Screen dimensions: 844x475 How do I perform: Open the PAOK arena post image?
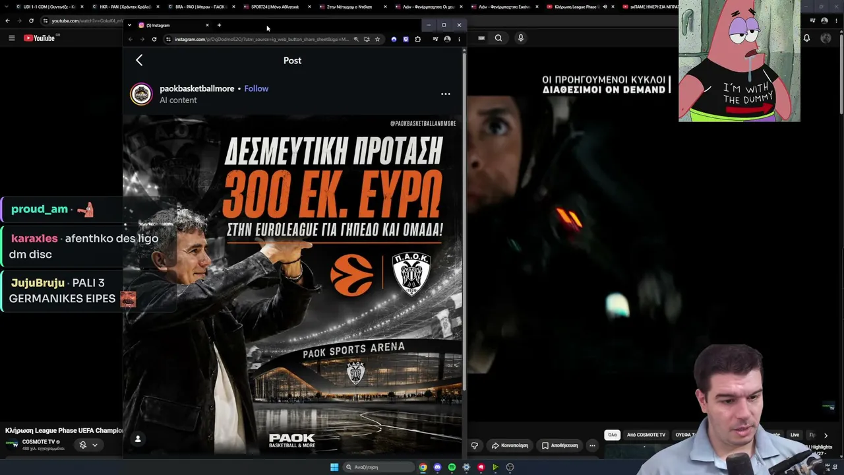[293, 284]
